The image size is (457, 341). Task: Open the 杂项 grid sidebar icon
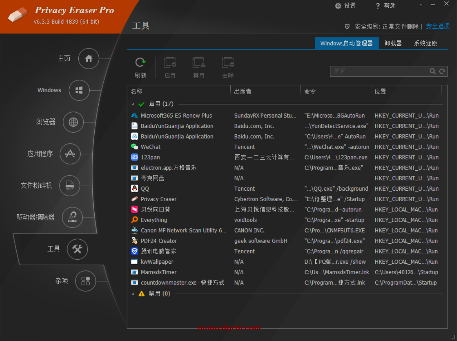pos(86,281)
